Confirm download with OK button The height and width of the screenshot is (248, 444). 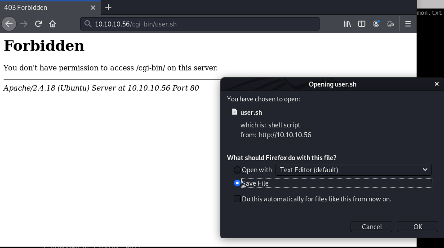coord(417,227)
